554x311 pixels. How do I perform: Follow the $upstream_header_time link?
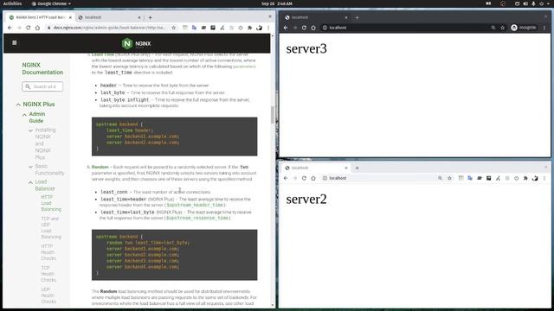[x=195, y=205]
